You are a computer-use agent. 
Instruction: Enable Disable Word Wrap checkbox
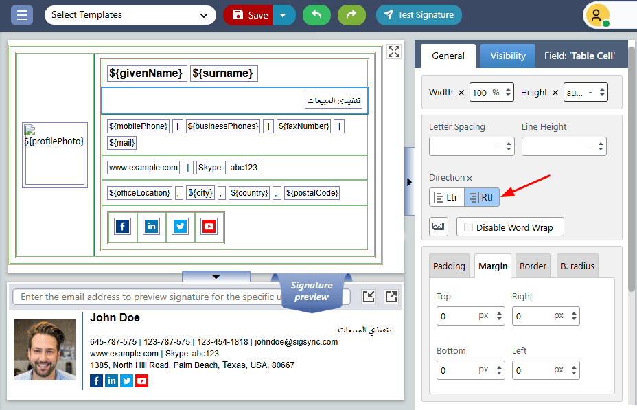[x=469, y=227]
